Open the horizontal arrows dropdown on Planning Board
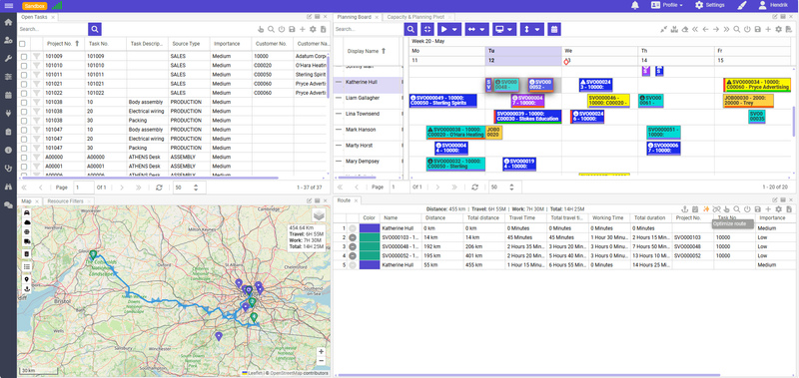Image resolution: width=799 pixels, height=378 pixels. 476,29
